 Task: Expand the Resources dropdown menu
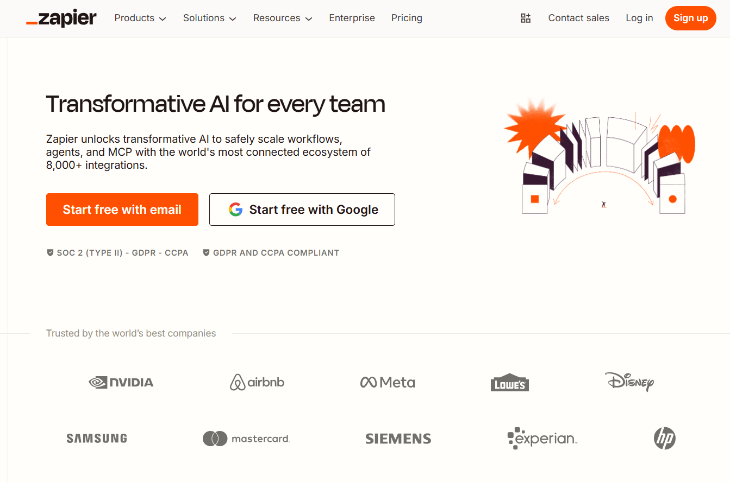tap(283, 18)
